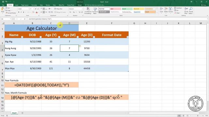Screen dimensions: 209x117
Task: Open the Age (Y) filter dropdown
Action: click(59, 37)
